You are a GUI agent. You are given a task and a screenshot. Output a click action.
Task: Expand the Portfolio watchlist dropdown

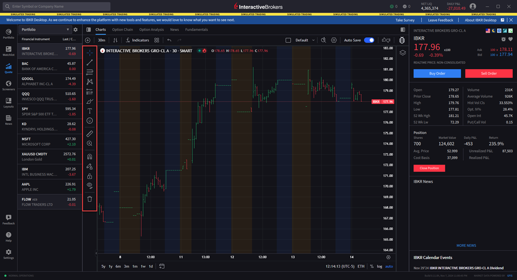coord(45,29)
